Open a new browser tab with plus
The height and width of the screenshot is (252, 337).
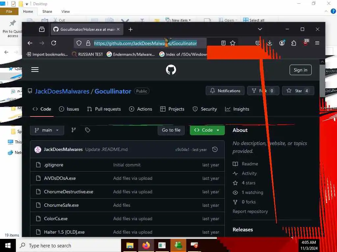coord(130,29)
